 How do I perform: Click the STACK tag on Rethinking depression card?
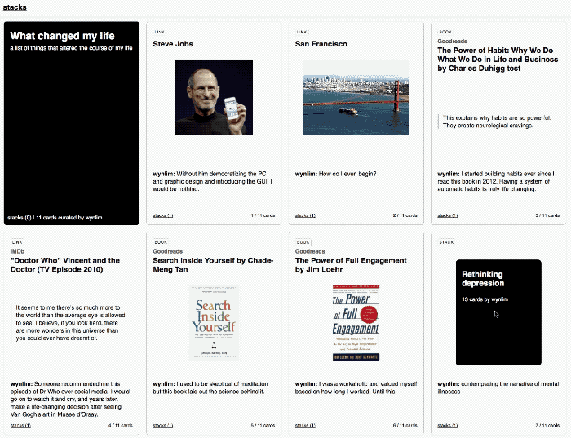tap(446, 242)
